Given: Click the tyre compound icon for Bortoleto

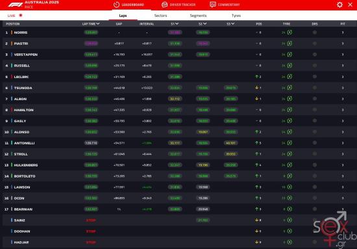Looking at the screenshot, I should pos(289,176).
